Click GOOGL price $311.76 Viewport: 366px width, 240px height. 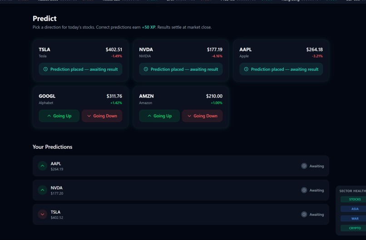coord(114,96)
